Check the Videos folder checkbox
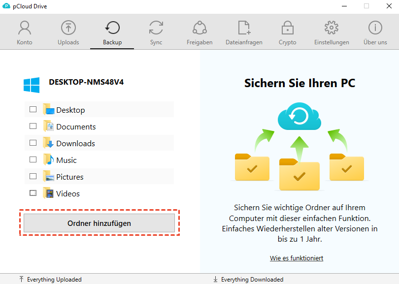Viewport: 399px width, 284px height. [33, 193]
